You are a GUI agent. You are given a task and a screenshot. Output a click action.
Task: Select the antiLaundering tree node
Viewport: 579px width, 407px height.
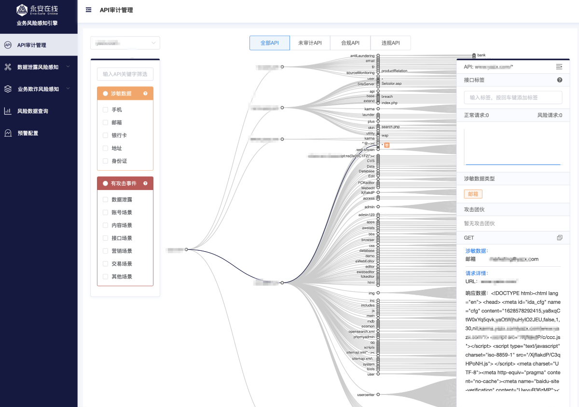coord(363,56)
